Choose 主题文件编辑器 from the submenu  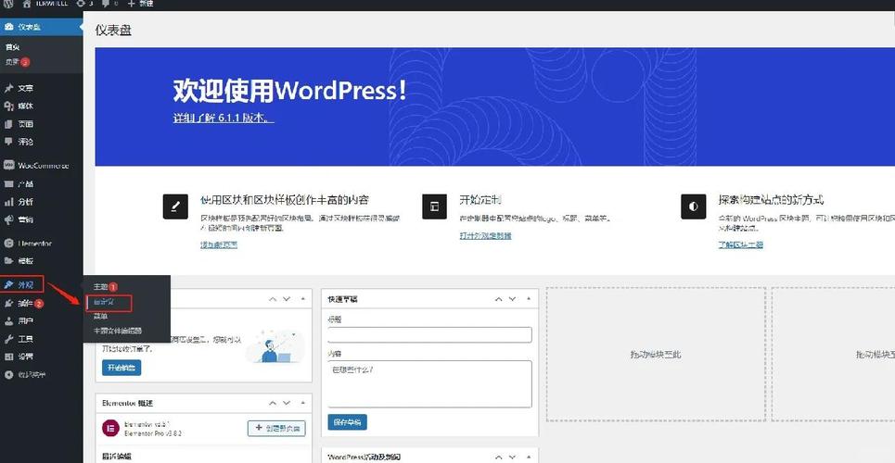118,331
